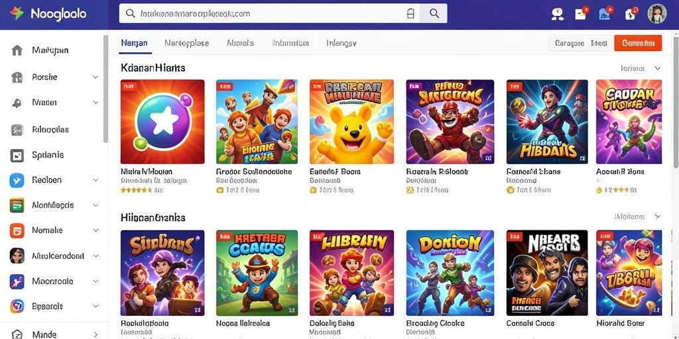Open the dropdown beside Kdanan Hierts section
Image resolution: width=679 pixels, height=339 pixels.
click(657, 68)
